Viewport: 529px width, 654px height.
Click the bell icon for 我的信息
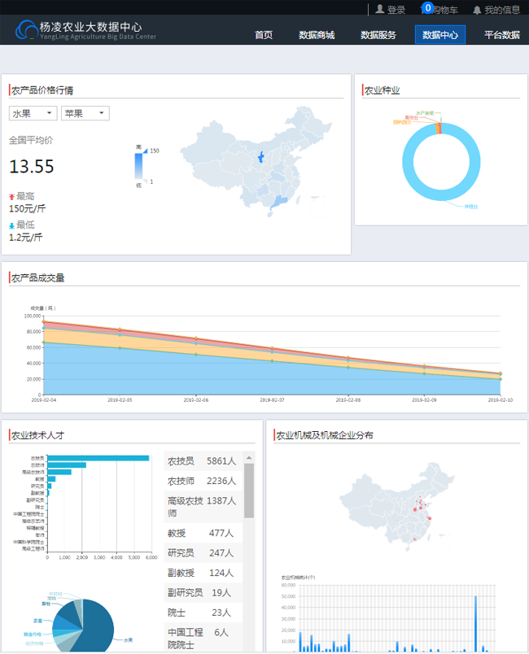point(477,10)
